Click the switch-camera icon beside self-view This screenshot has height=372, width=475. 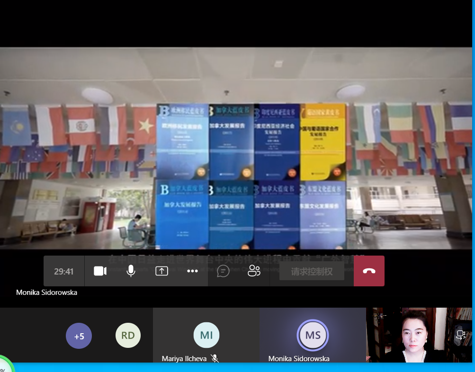point(460,335)
